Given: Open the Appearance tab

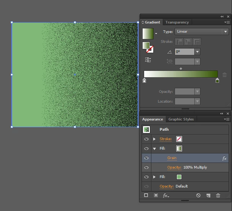Looking at the screenshot, I should pyautogui.click(x=153, y=119).
